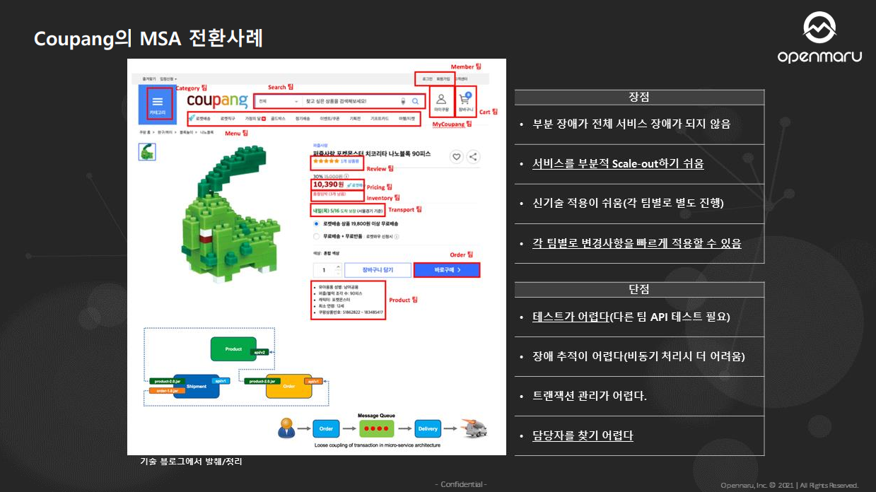Increase quantity with the up arrow

(x=338, y=267)
